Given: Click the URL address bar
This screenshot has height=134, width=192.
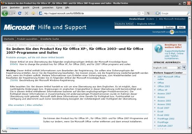Looking at the screenshot, I should [90, 13].
